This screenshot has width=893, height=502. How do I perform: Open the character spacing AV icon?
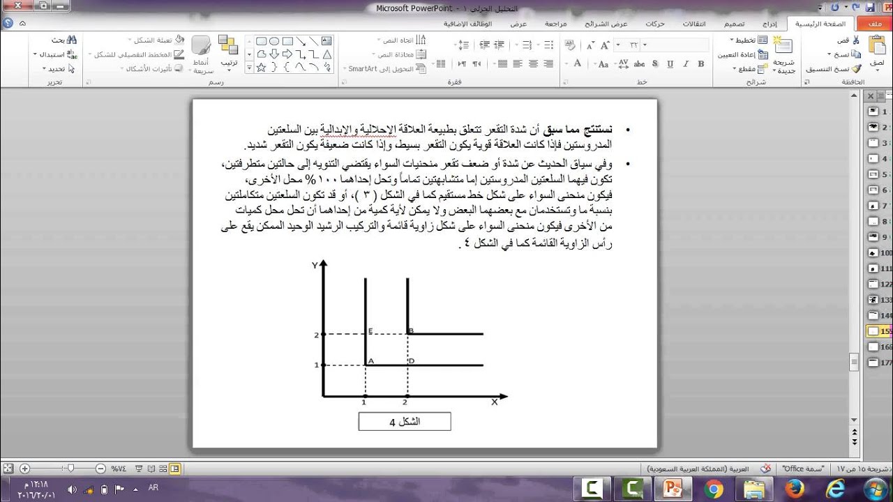(624, 63)
